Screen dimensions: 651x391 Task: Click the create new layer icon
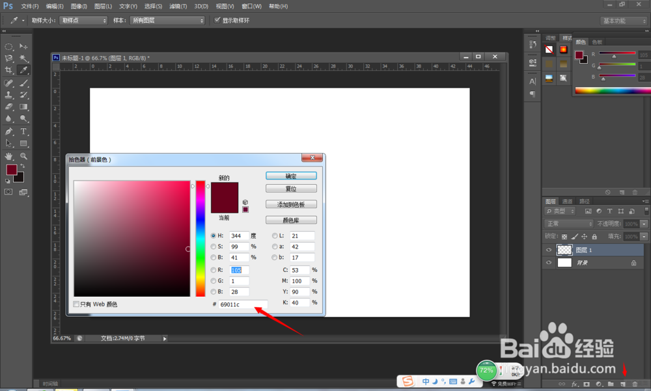point(622,384)
